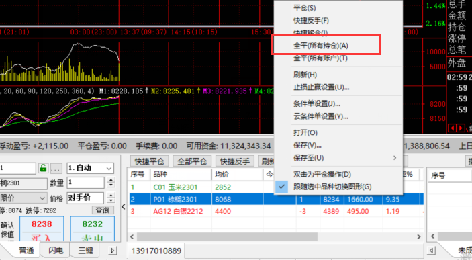Click the 快捷平仓 button
The width and height of the screenshot is (472, 260).
(149, 161)
